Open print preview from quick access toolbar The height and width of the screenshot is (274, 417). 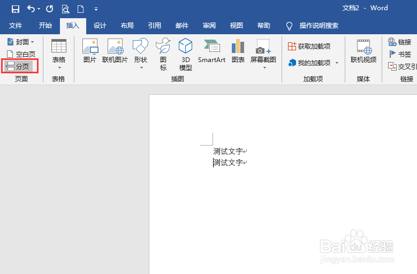tap(65, 9)
